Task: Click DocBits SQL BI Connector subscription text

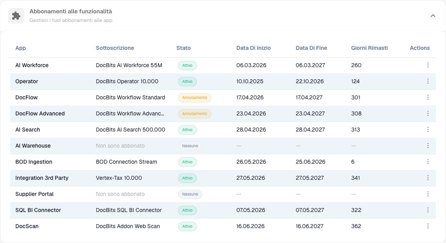Action: pyautogui.click(x=128, y=210)
